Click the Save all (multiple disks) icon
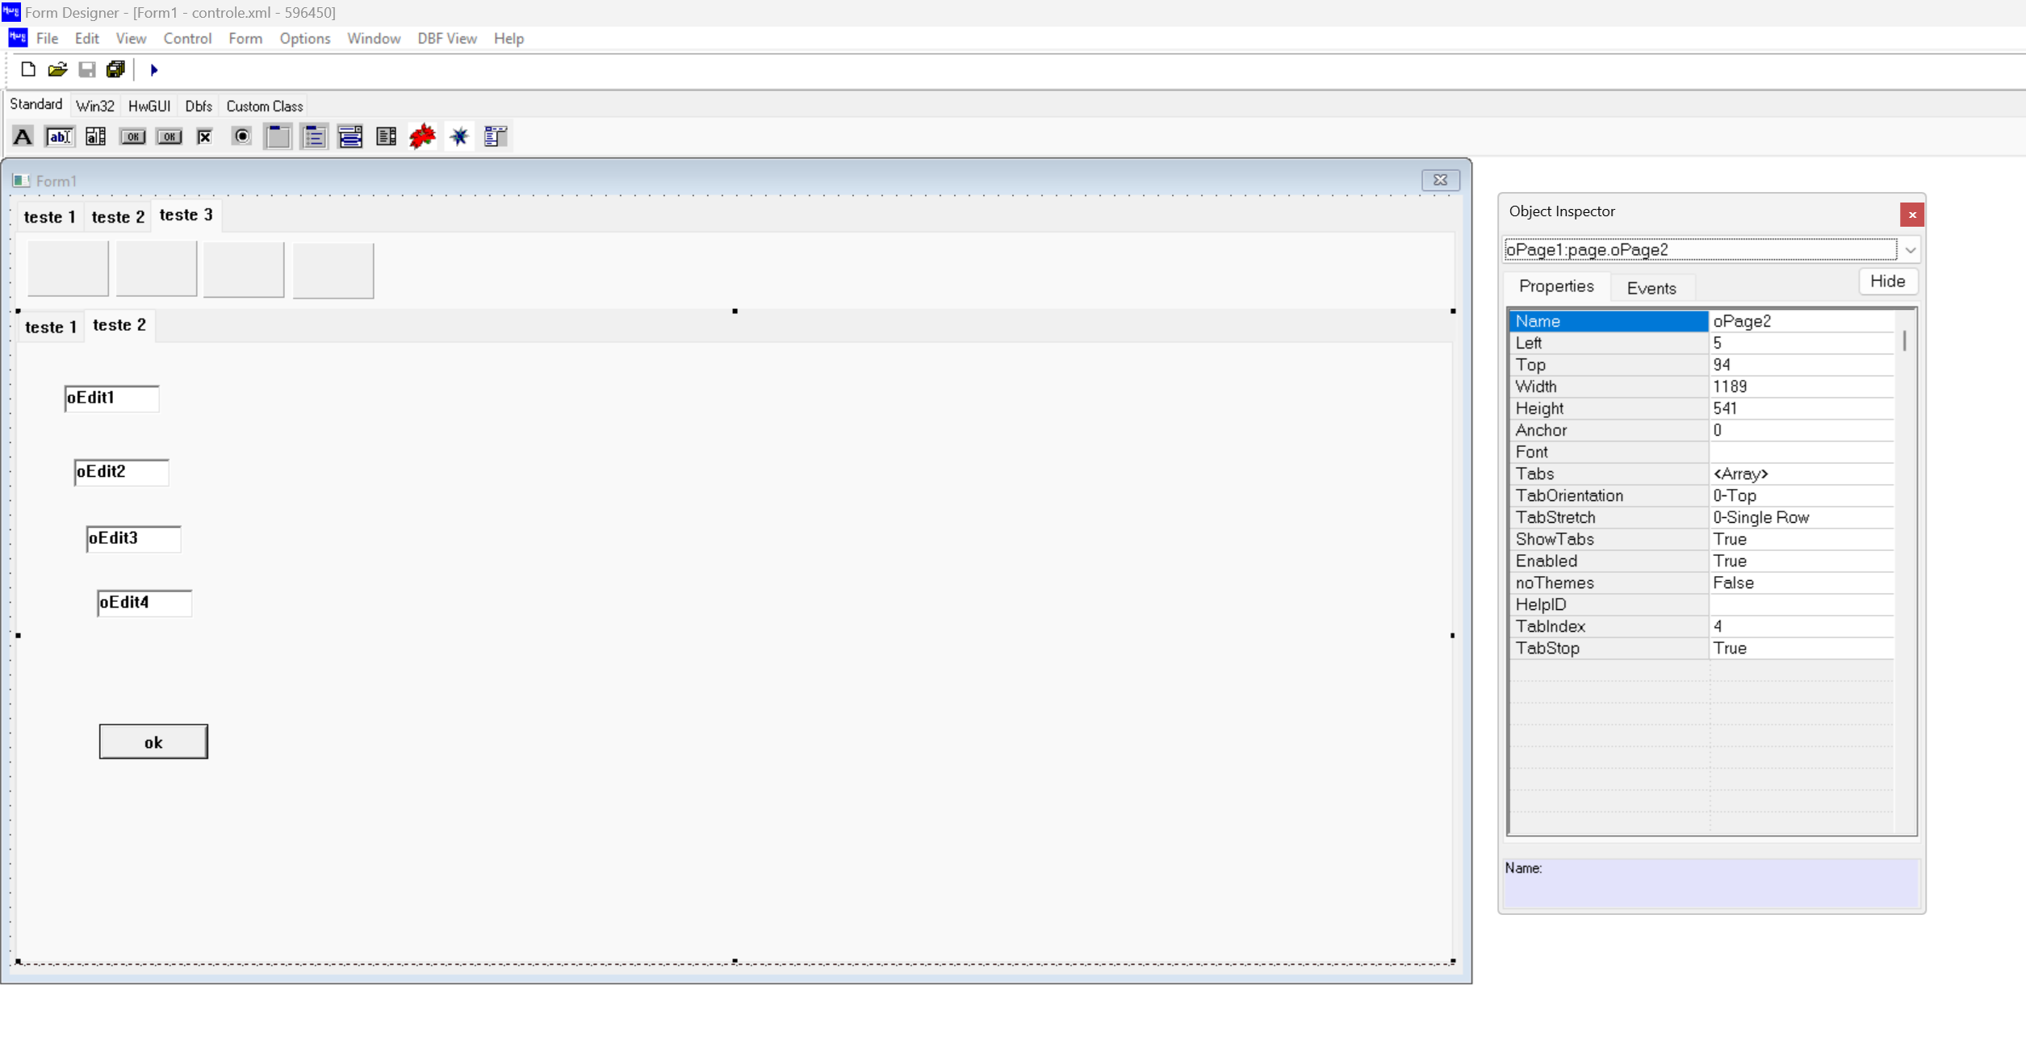This screenshot has height=1040, width=2026. tap(116, 69)
